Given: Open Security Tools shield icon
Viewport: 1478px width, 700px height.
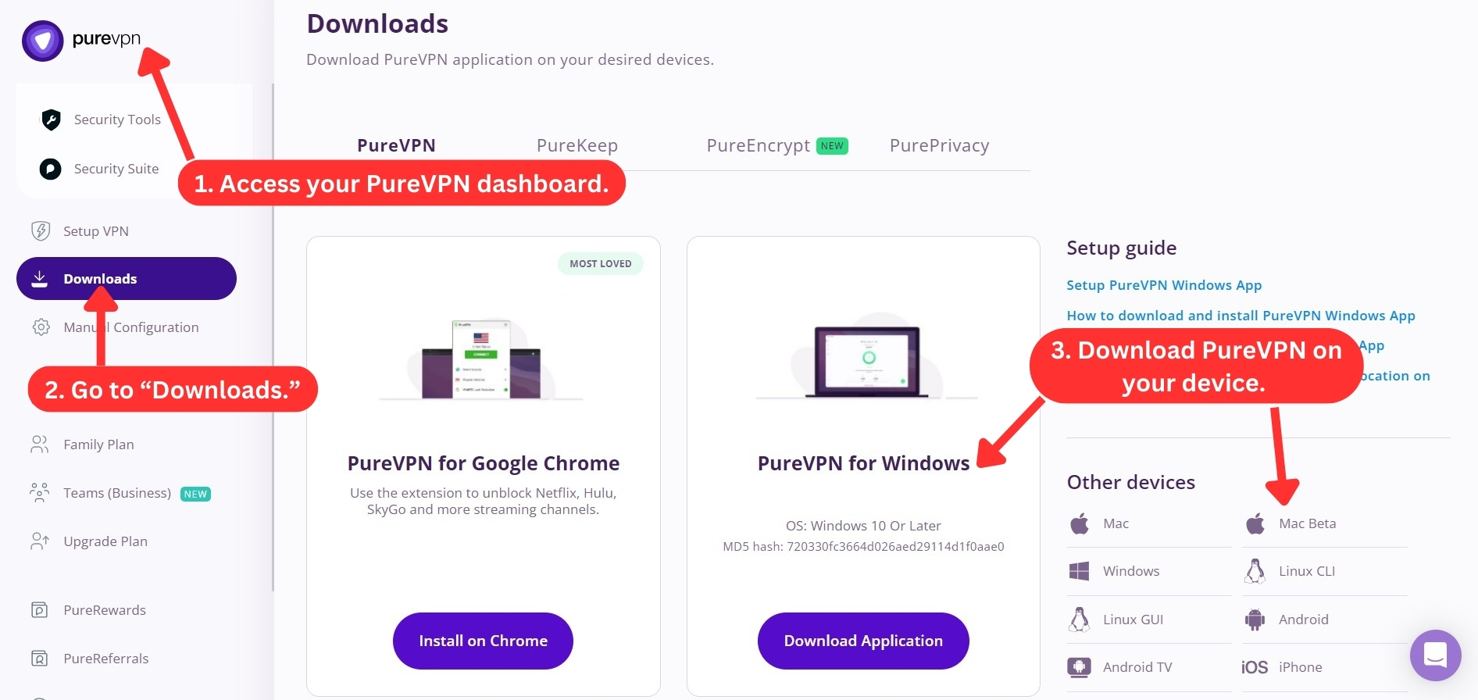Looking at the screenshot, I should (51, 120).
